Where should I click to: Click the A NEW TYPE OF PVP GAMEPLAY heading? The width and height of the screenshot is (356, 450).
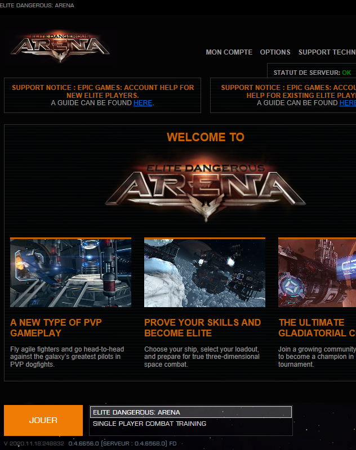pos(56,328)
